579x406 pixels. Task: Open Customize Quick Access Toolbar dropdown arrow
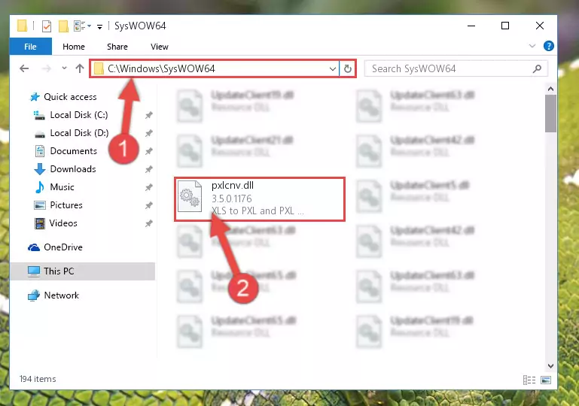(99, 26)
